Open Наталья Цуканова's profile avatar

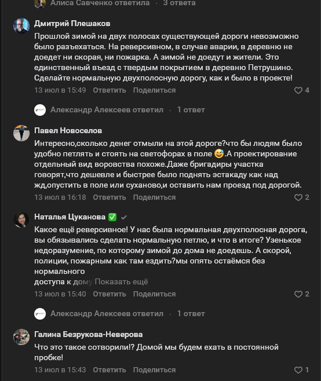pos(21,219)
